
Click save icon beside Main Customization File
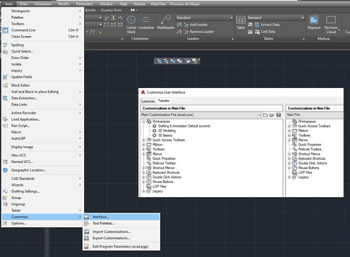click(x=278, y=115)
